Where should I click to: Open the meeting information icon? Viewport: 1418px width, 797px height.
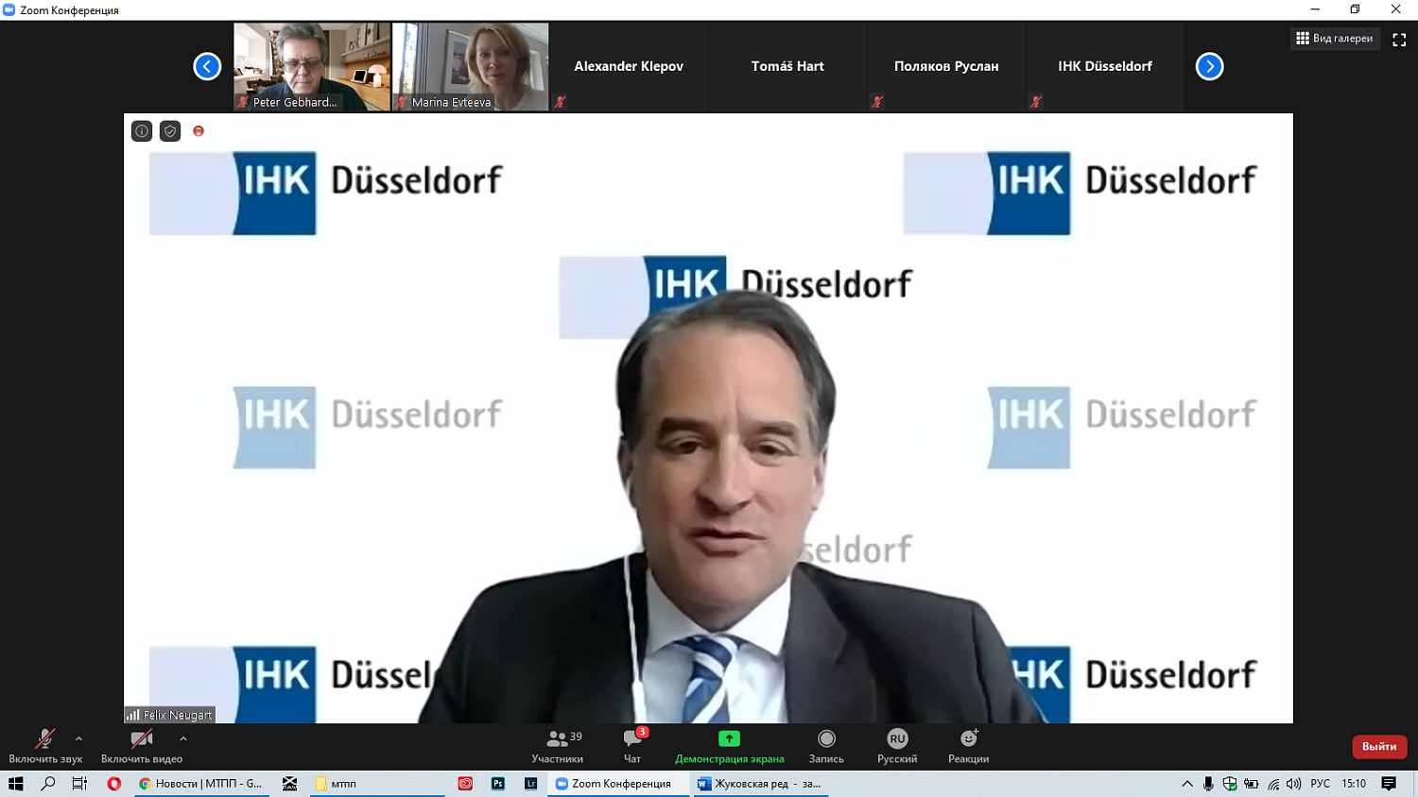point(142,131)
